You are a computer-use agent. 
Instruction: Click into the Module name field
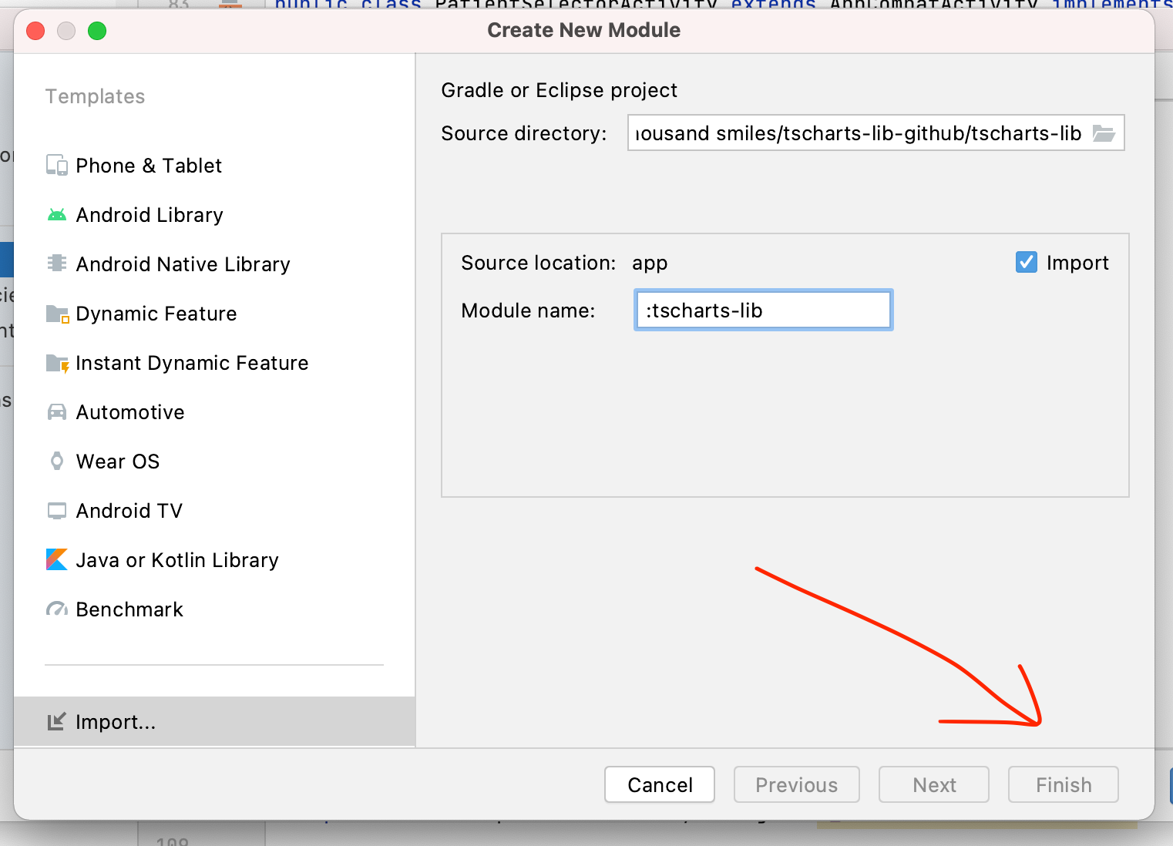click(x=763, y=311)
